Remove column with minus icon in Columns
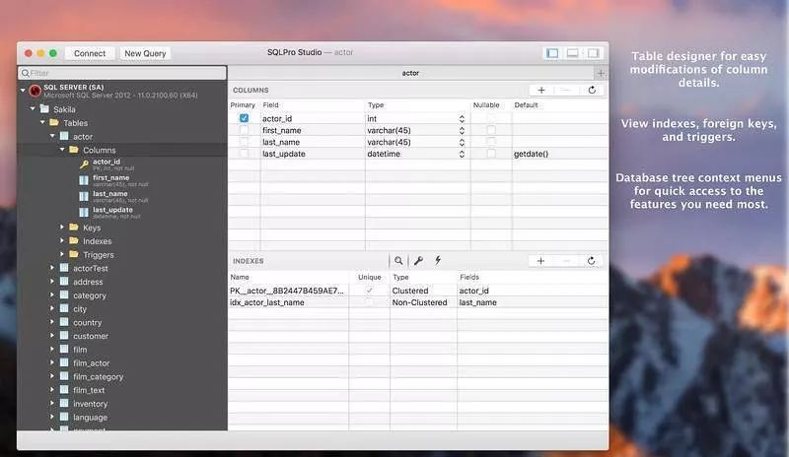This screenshot has height=457, width=789. 565,90
